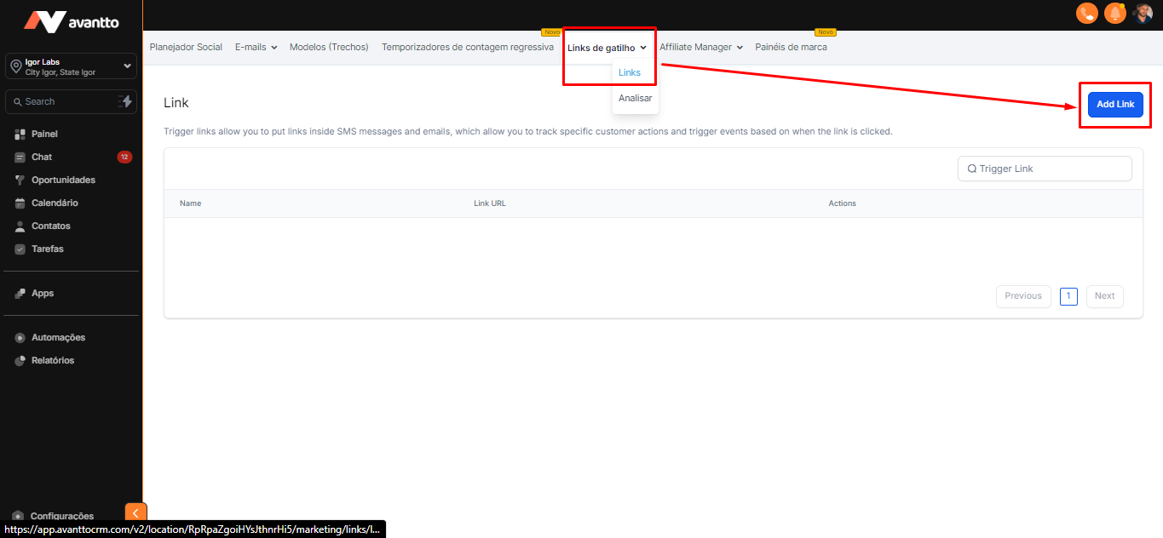Expand the E-mails dropdown menu
The image size is (1163, 538).
(256, 48)
